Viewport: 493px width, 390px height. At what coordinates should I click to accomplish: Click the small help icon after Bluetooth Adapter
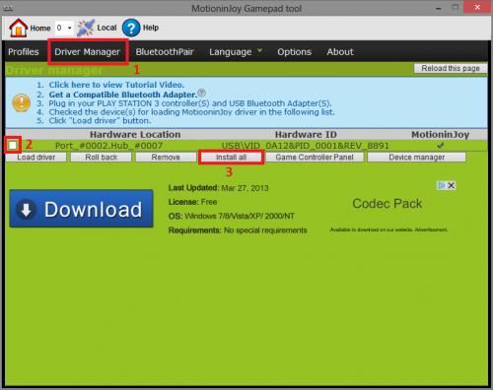point(202,93)
